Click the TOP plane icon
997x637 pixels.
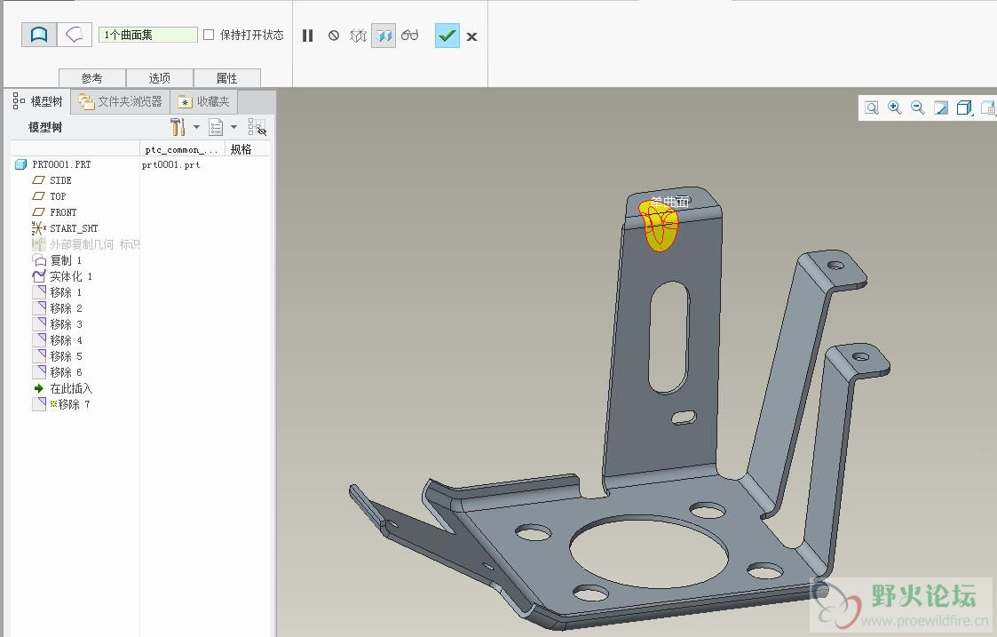click(39, 196)
